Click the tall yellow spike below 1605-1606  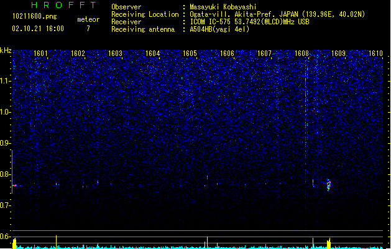207,242
